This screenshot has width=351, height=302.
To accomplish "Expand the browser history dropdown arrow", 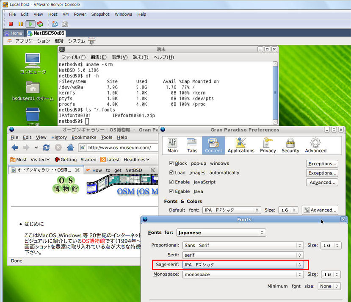I will click(36, 147).
